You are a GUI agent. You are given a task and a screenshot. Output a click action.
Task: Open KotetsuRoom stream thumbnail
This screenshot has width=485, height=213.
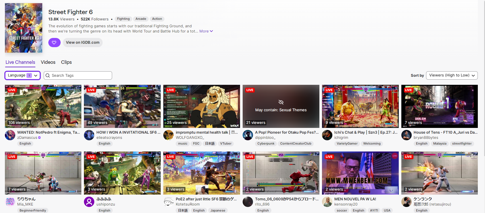(202, 173)
